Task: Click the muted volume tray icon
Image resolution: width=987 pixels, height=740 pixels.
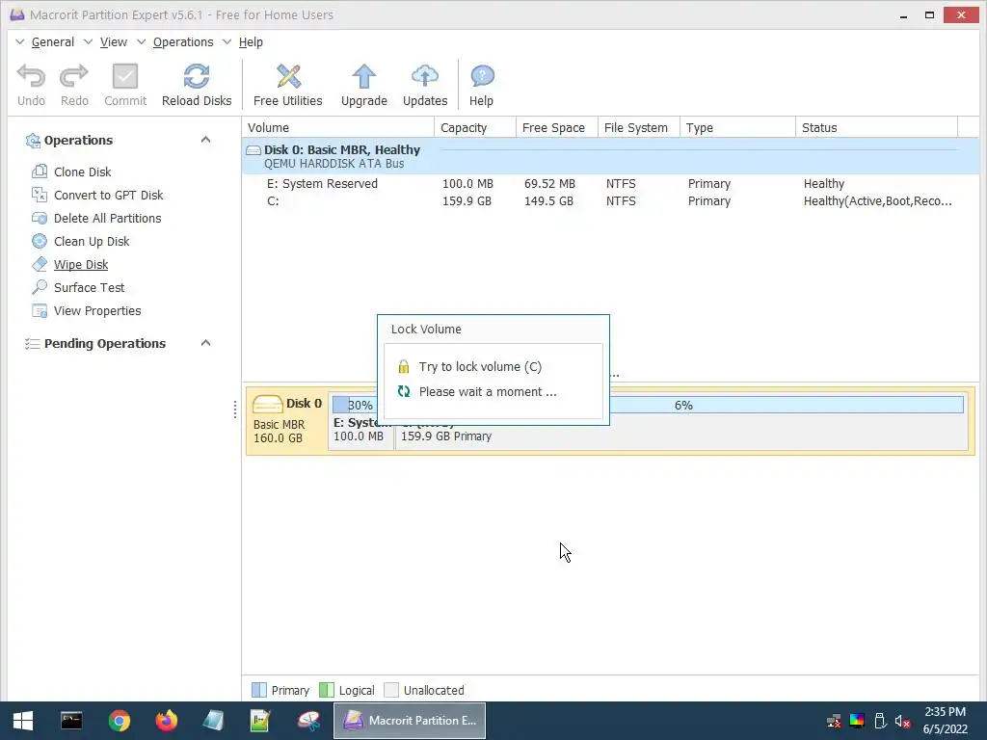Action: point(903,721)
